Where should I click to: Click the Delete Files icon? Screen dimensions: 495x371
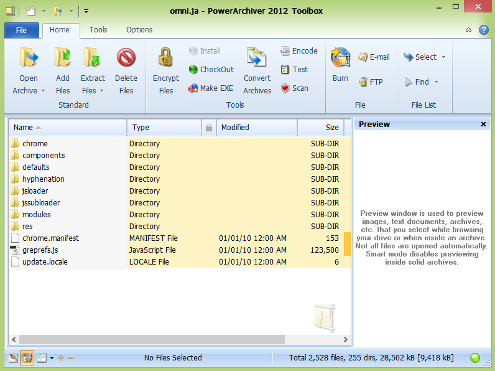(126, 58)
